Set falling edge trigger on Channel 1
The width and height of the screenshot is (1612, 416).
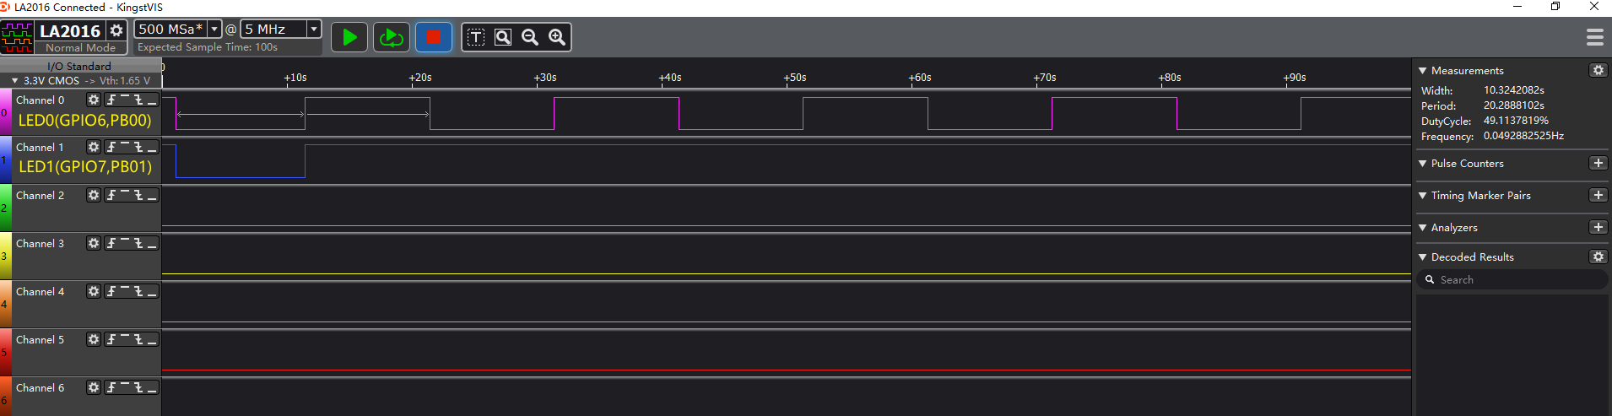138,147
